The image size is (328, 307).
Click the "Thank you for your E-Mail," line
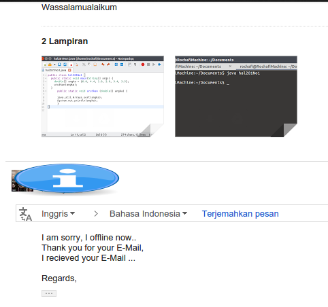(x=93, y=248)
